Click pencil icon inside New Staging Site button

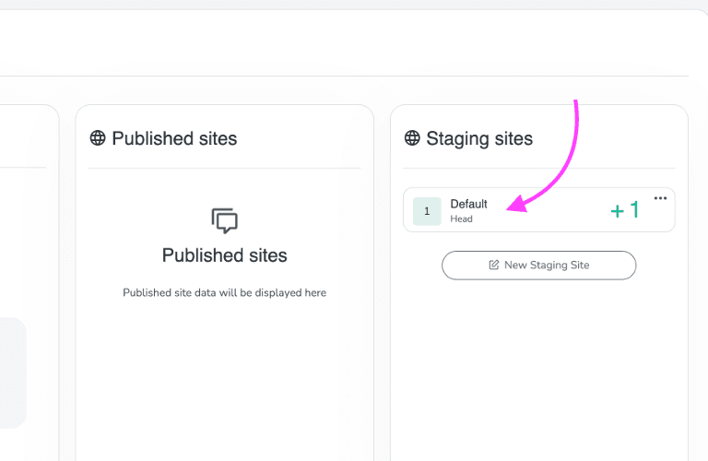[494, 265]
